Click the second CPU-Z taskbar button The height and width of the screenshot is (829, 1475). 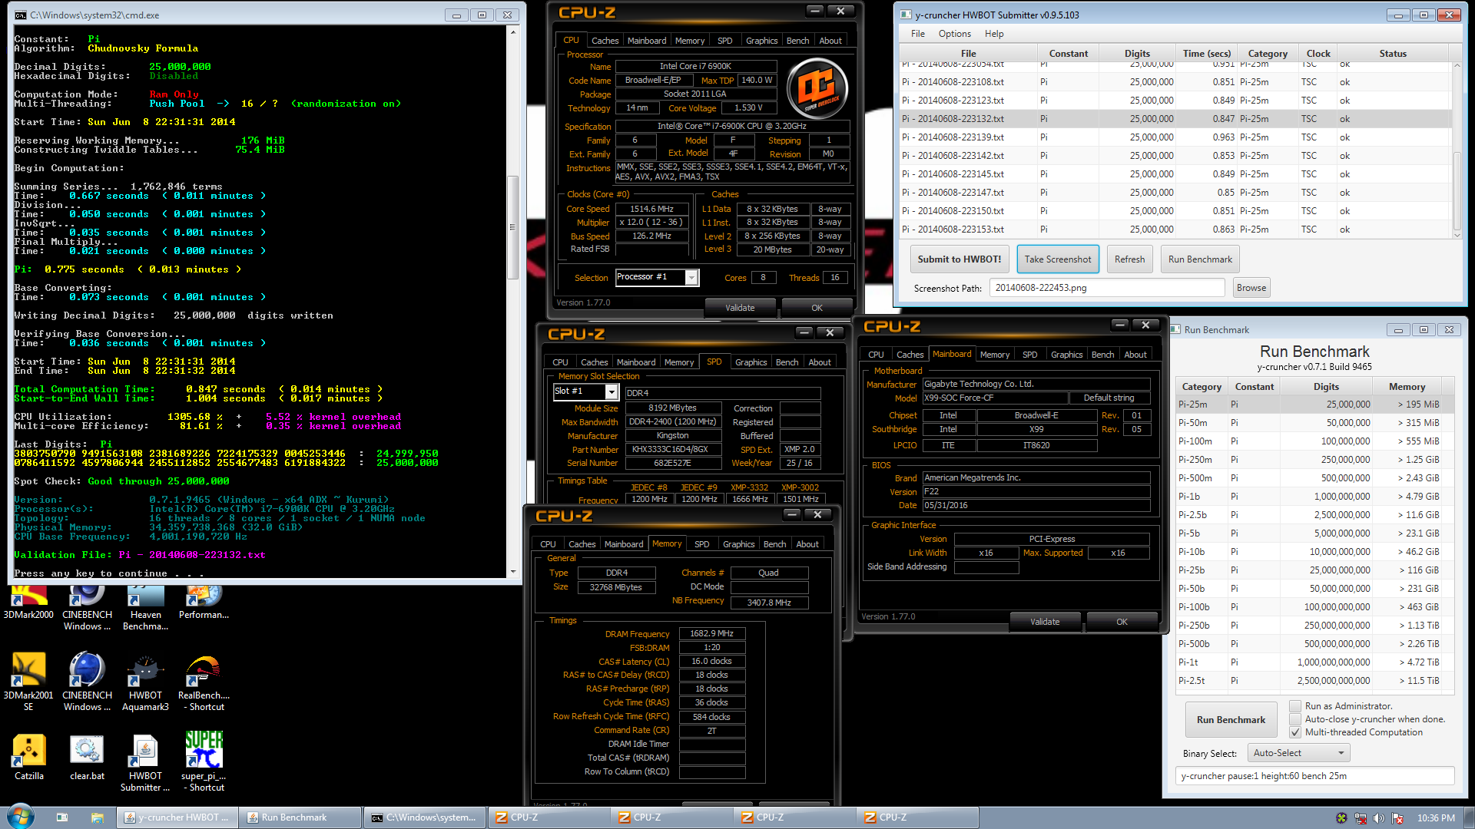point(671,817)
